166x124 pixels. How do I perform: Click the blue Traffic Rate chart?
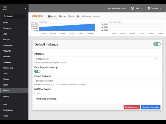67,27
